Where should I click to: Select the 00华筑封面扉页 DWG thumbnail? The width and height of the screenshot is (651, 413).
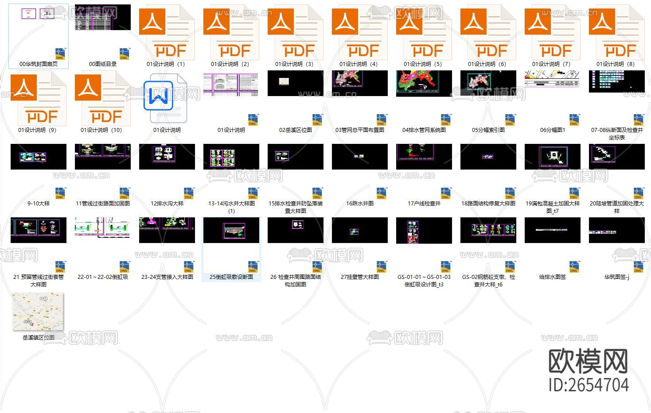pyautogui.click(x=39, y=32)
